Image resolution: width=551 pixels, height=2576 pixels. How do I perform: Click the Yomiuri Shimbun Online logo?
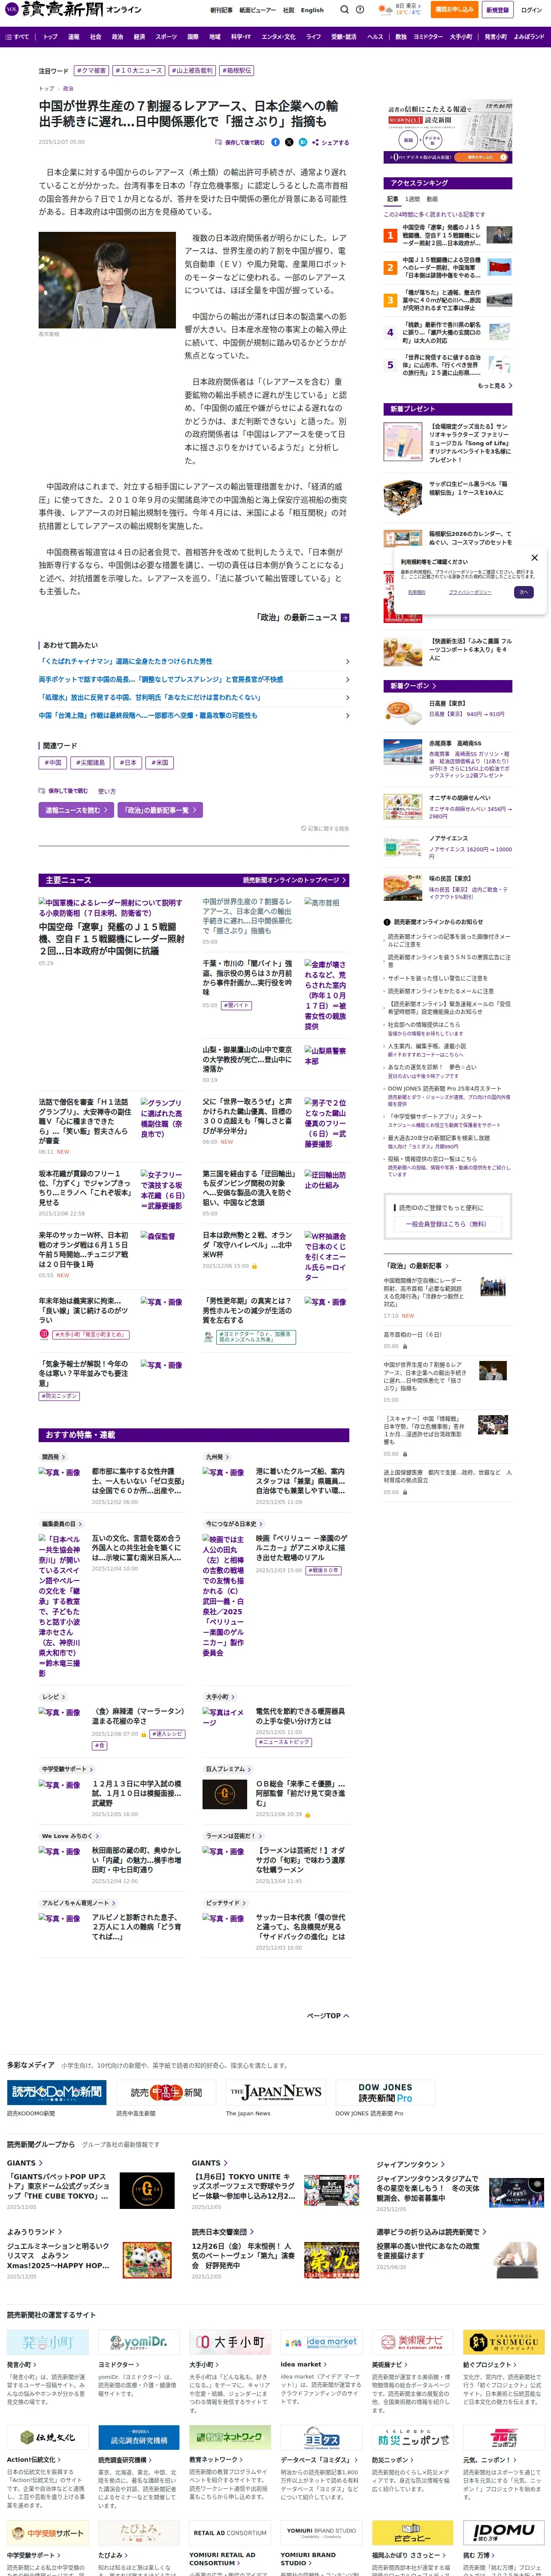click(74, 10)
